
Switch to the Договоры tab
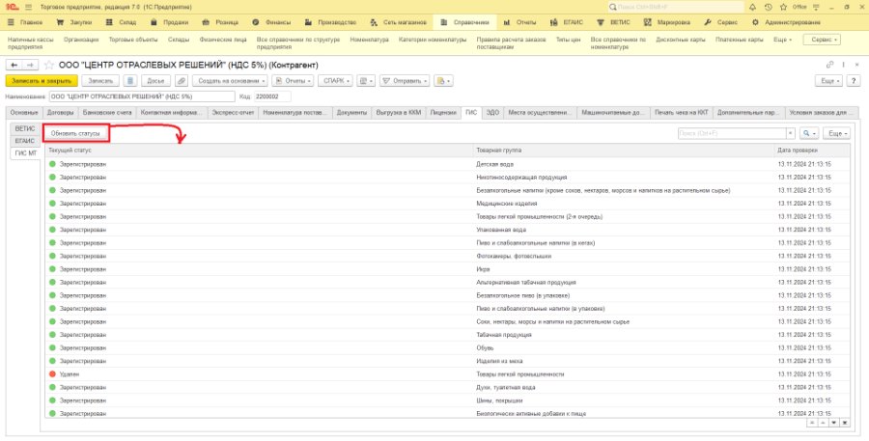click(60, 113)
